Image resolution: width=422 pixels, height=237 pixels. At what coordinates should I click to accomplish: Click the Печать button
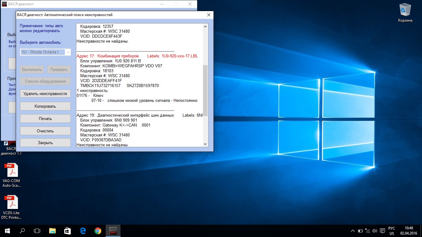pyautogui.click(x=45, y=118)
